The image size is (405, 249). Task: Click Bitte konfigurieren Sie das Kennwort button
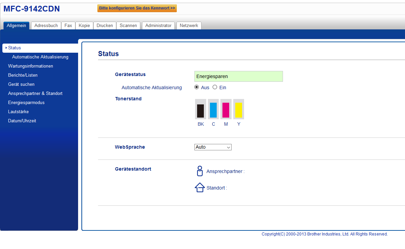[137, 8]
